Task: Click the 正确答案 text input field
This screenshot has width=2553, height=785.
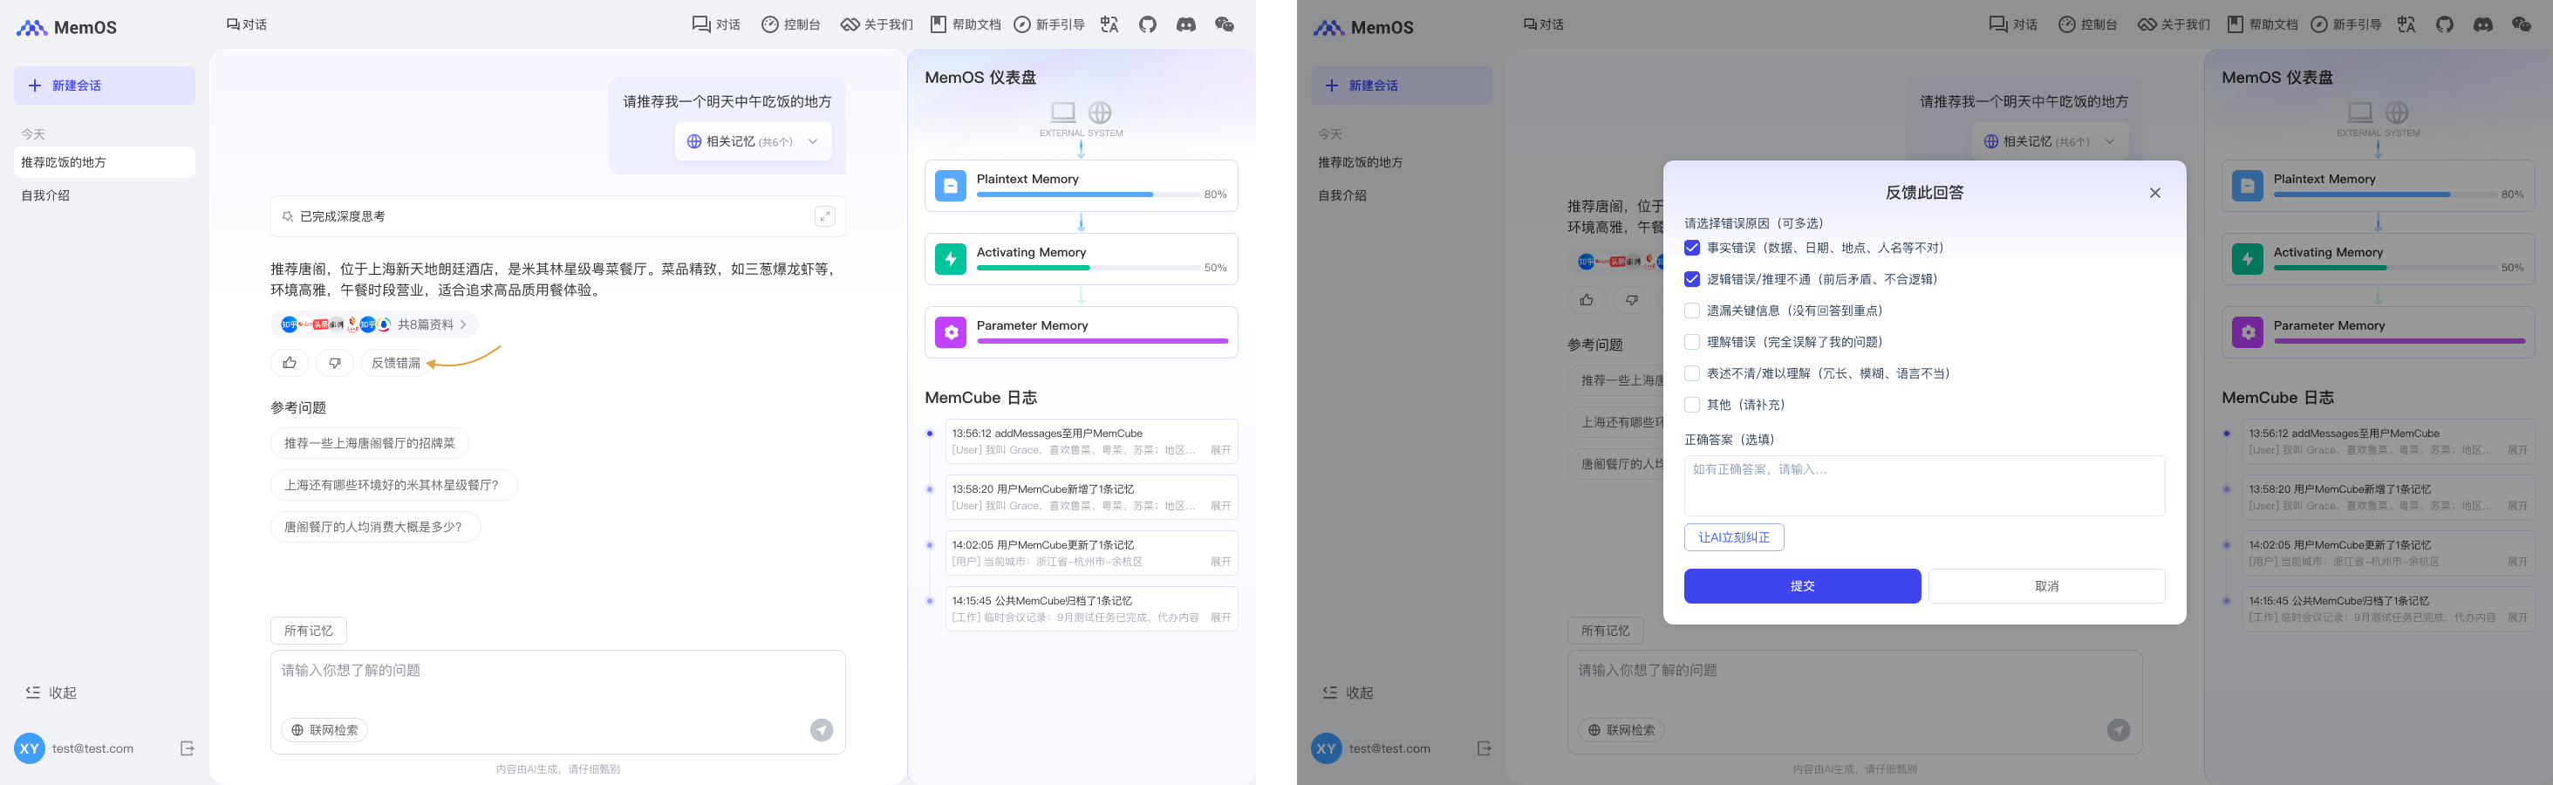Action: point(1923,486)
